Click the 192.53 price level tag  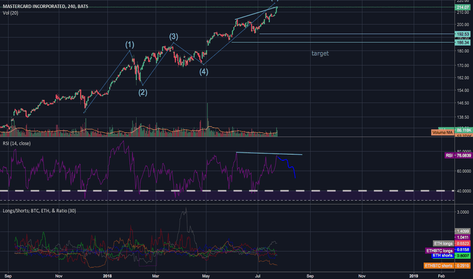tap(462, 34)
